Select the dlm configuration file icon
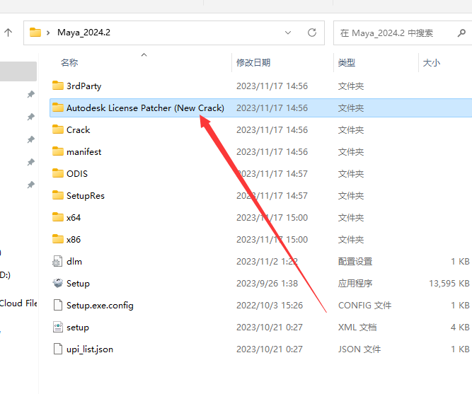This screenshot has width=472, height=394. [58, 262]
